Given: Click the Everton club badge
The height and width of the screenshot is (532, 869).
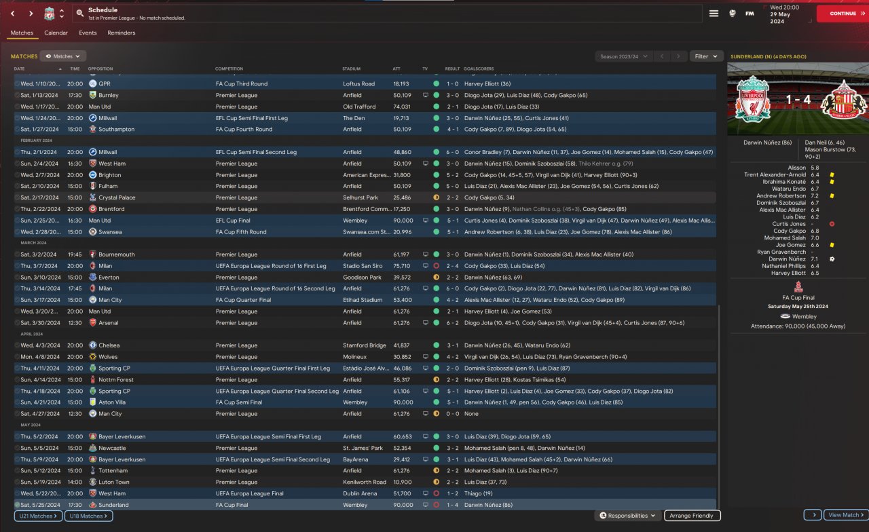Looking at the screenshot, I should pos(93,277).
